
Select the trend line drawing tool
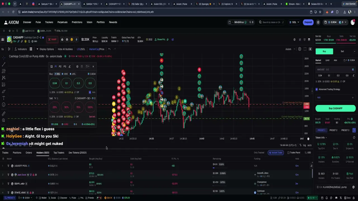pos(4,64)
